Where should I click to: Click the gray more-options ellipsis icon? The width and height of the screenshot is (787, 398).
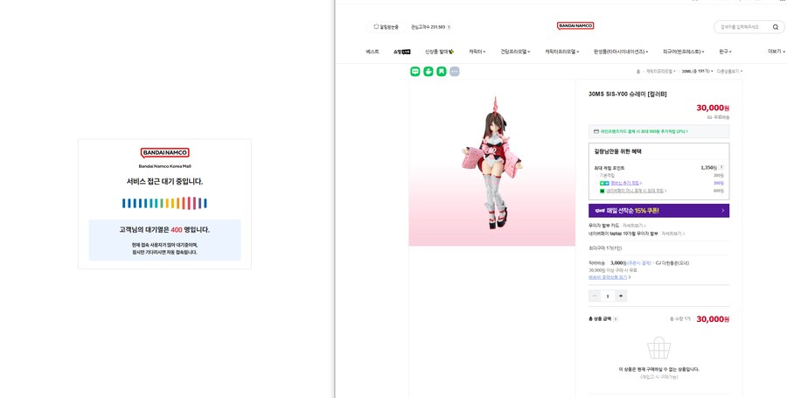point(454,71)
